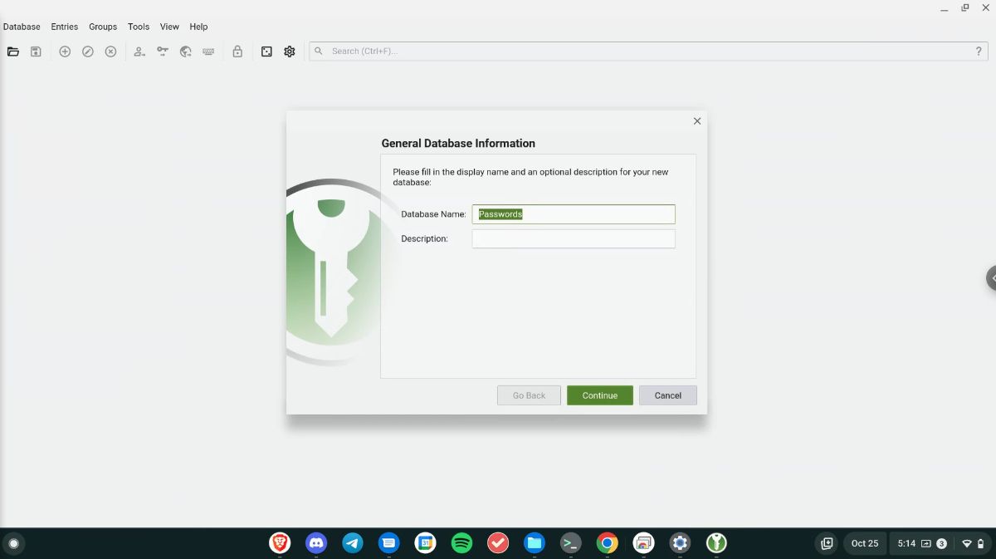Open the Tools menu
The height and width of the screenshot is (559, 996).
coord(138,26)
